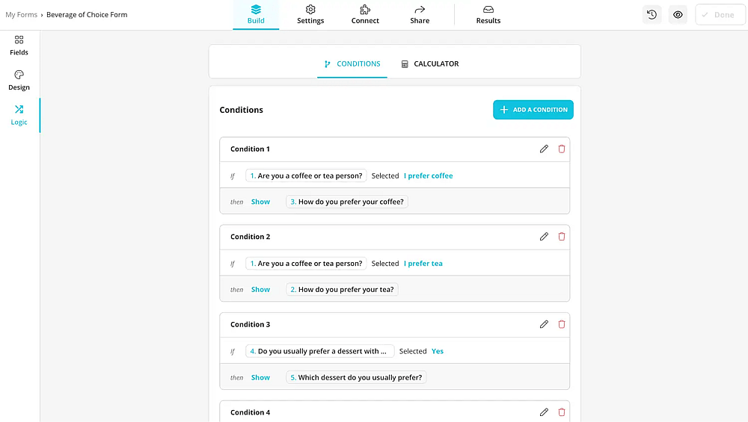748x422 pixels.
Task: Click Condition 2 question field chip
Action: click(x=306, y=264)
